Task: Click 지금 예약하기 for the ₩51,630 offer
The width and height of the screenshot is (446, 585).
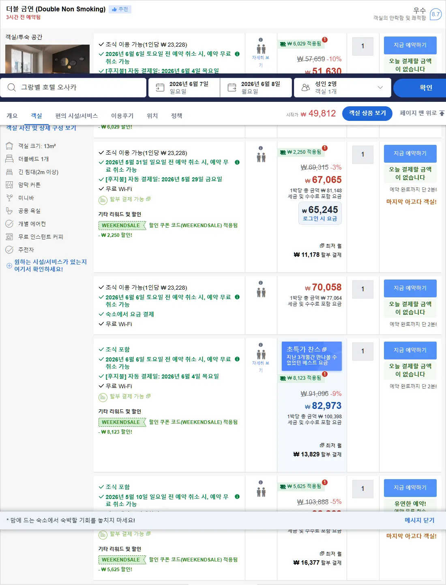Action: tap(410, 45)
